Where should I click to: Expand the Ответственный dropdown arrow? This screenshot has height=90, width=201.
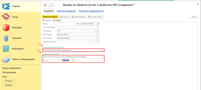click(x=96, y=38)
